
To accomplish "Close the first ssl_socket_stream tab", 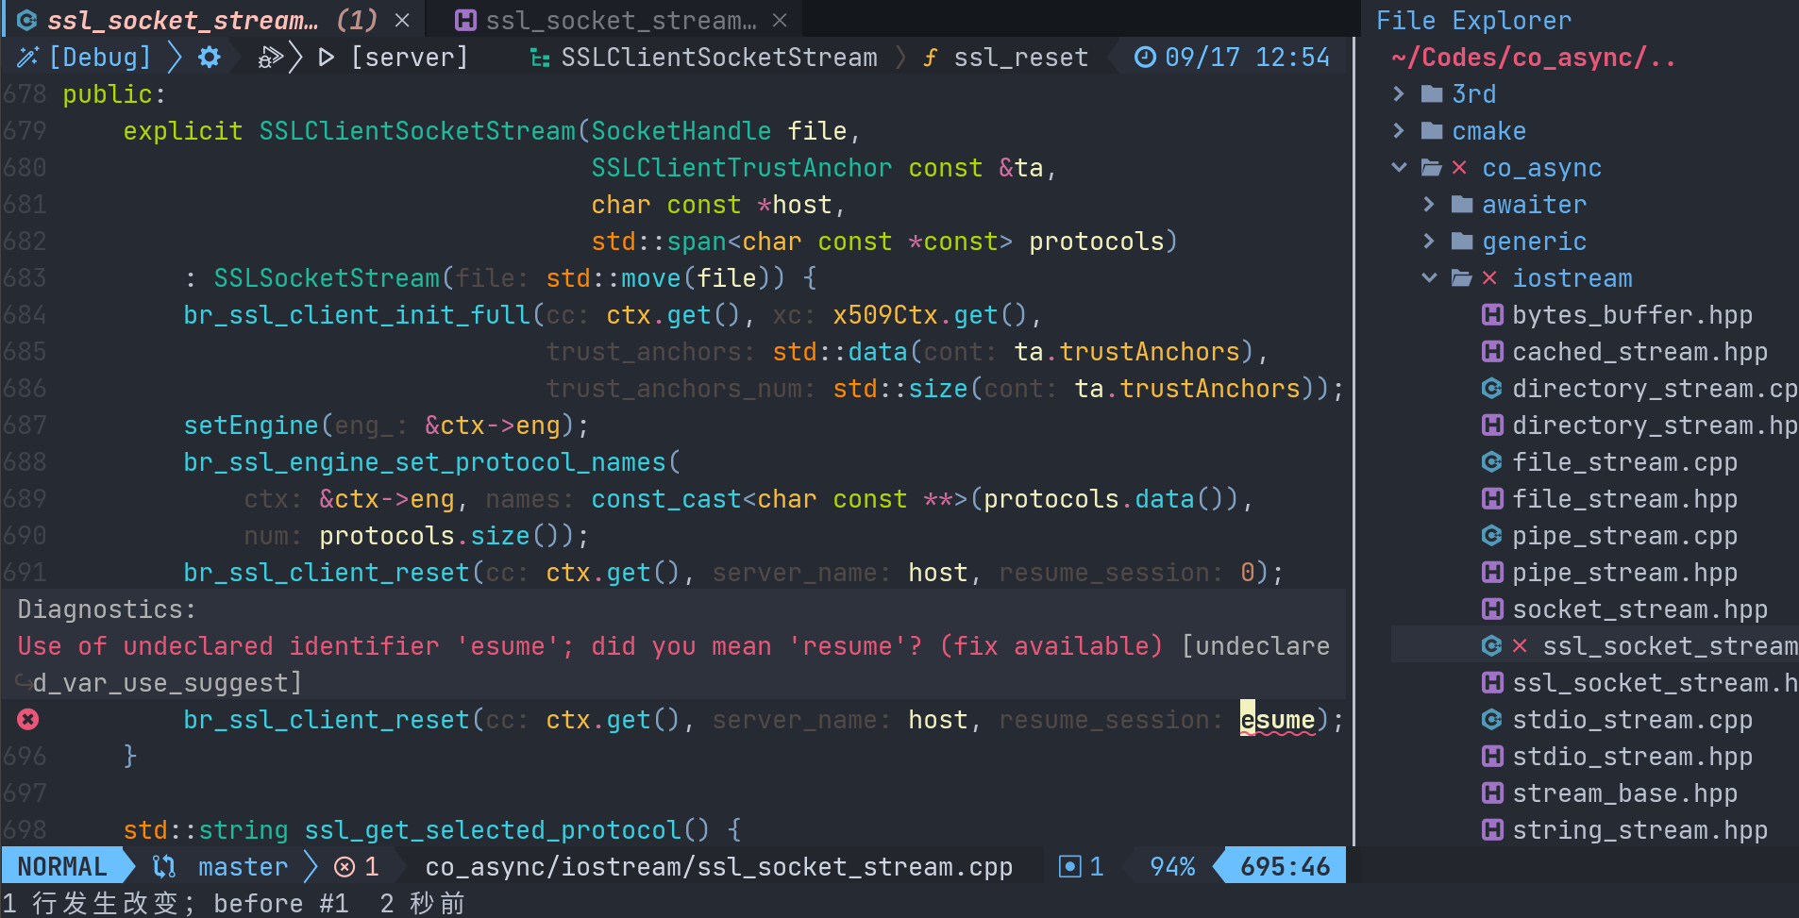I will (402, 20).
